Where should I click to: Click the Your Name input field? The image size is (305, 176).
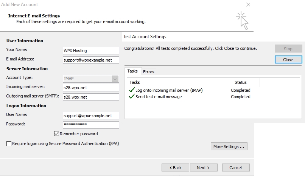tap(91, 51)
